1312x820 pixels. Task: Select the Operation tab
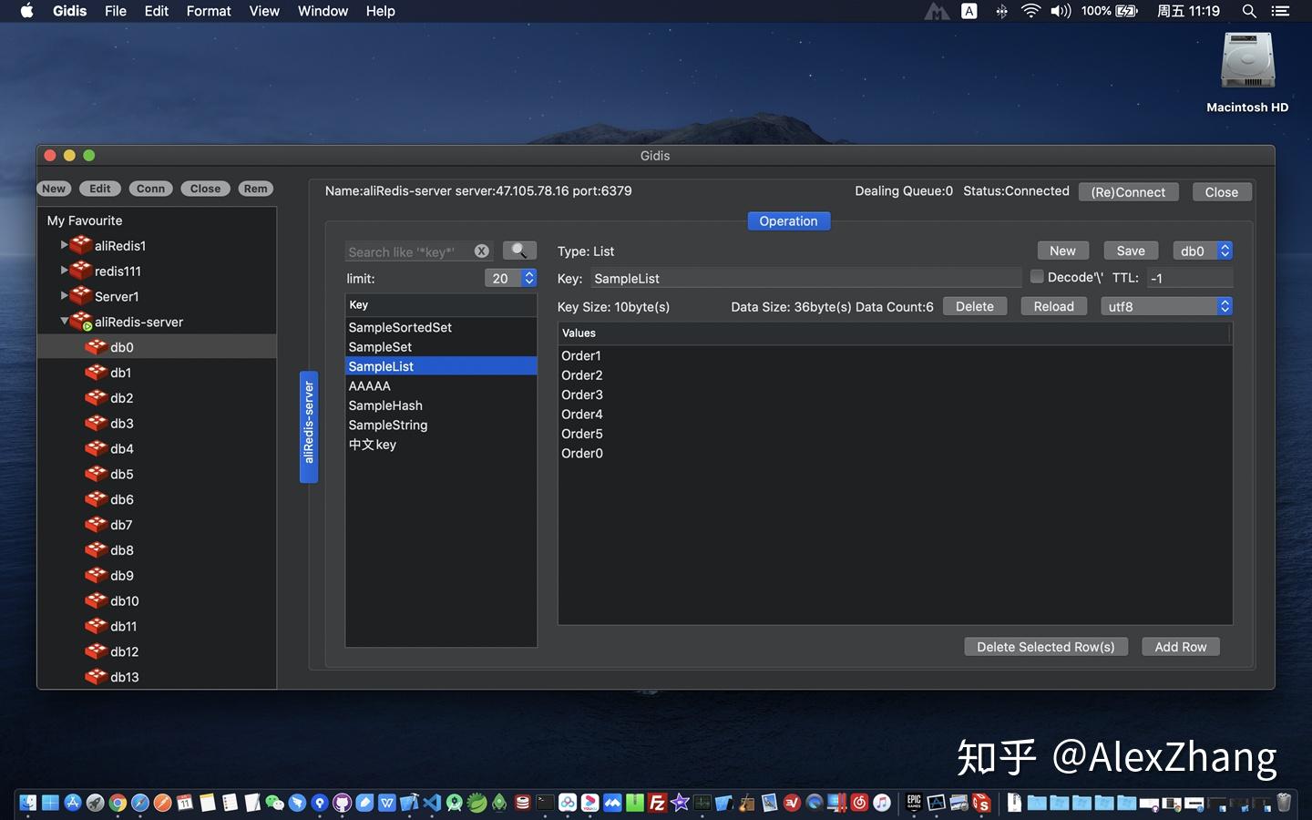789,221
